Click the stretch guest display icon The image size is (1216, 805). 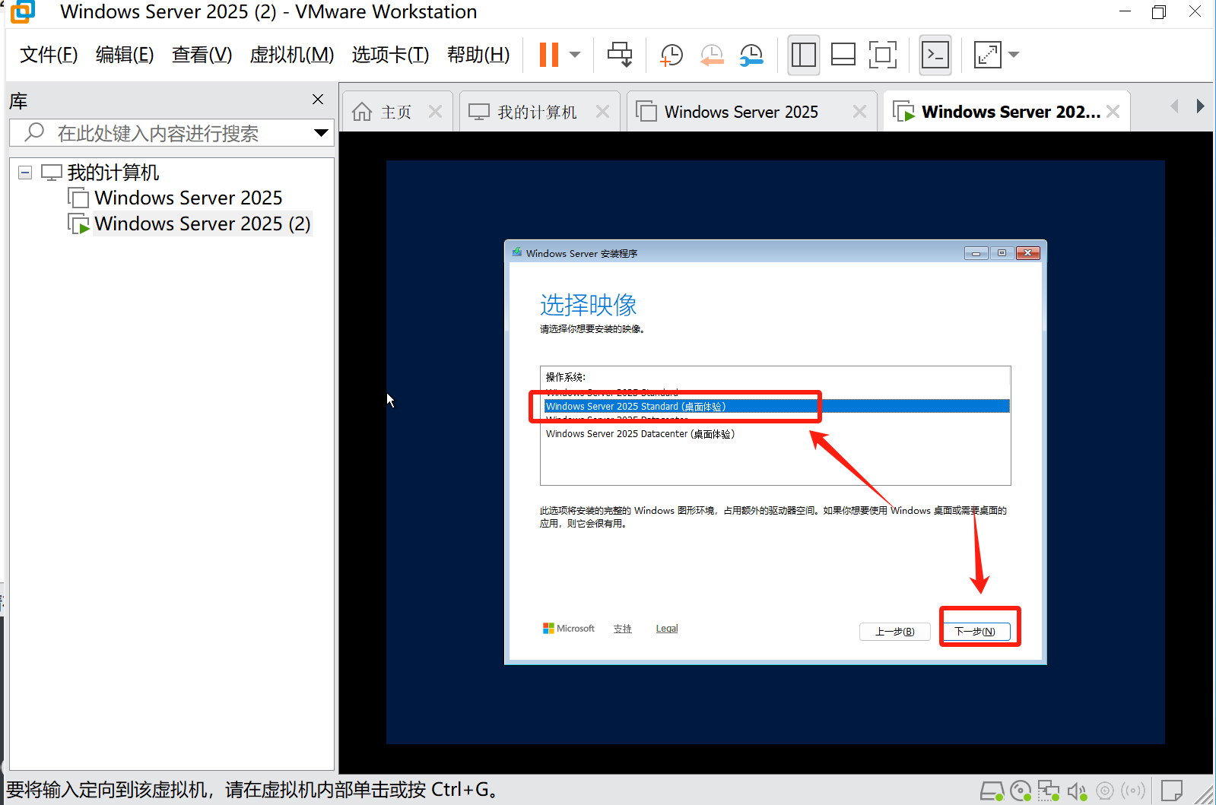[988, 55]
